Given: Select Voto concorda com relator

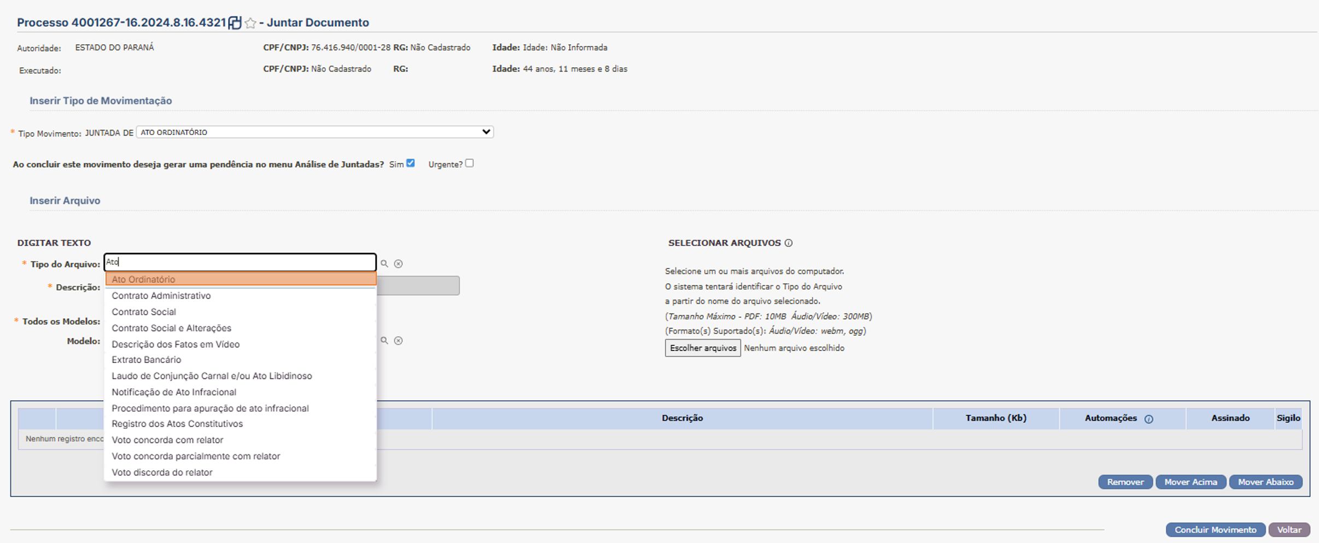Looking at the screenshot, I should (241, 440).
